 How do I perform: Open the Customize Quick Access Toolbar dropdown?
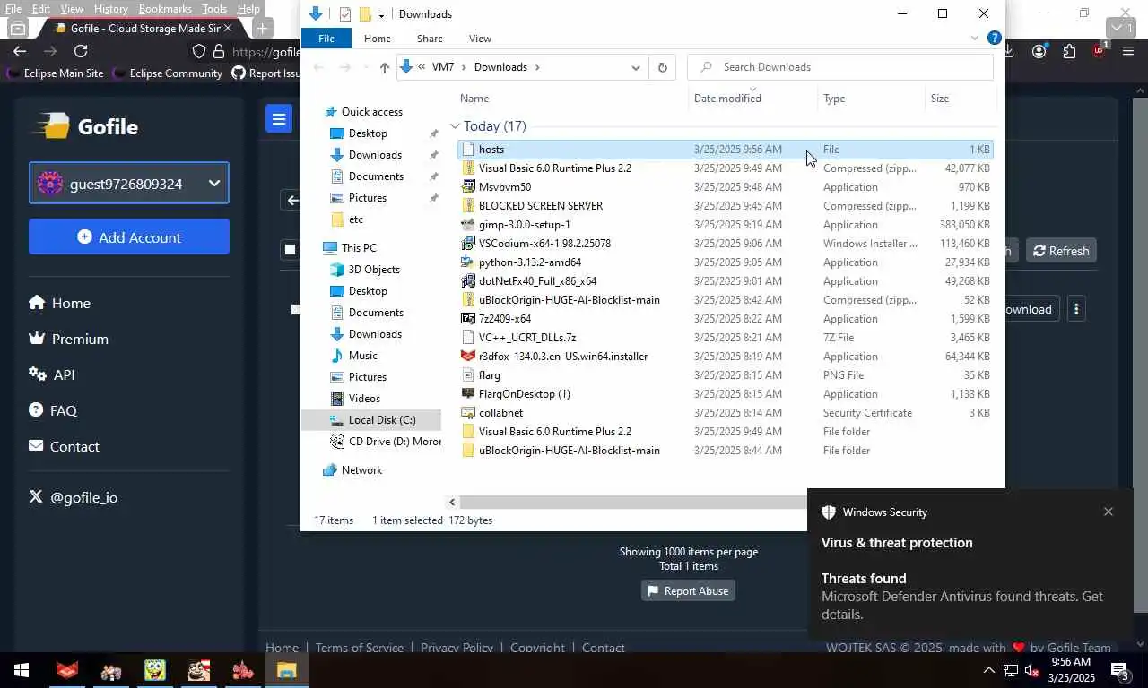(381, 14)
